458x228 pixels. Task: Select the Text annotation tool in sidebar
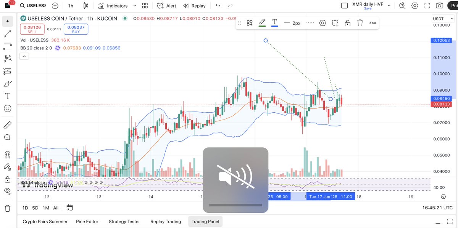(7, 96)
